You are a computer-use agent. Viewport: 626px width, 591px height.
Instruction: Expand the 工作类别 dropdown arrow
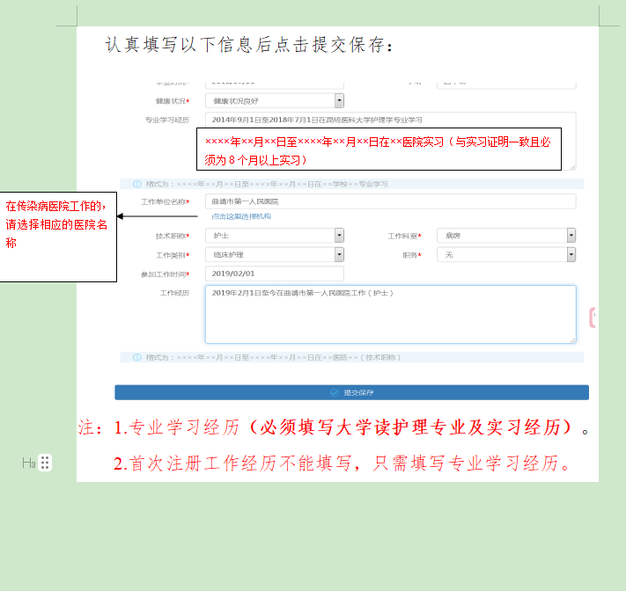tap(339, 254)
